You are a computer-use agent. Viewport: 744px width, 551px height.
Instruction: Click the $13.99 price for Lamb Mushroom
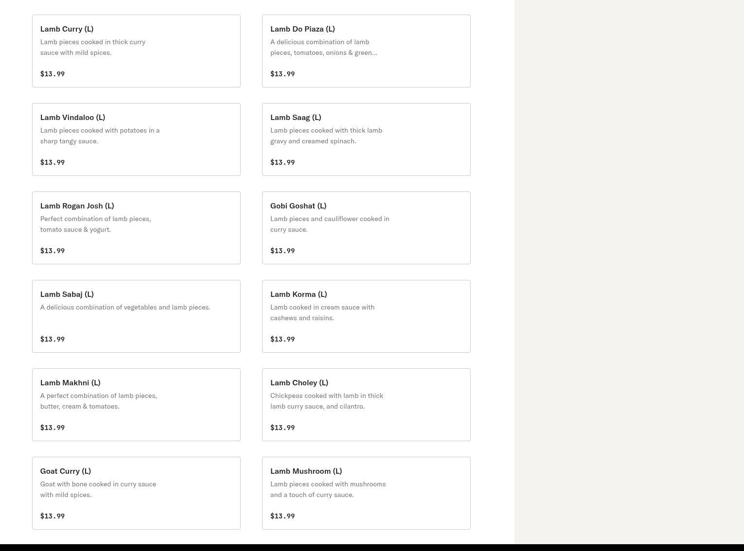pos(283,516)
